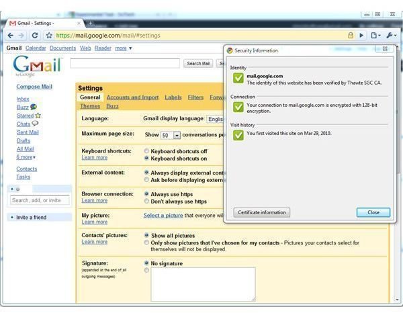The width and height of the screenshot is (403, 313).
Task: Open Drafts folder
Action: tap(24, 141)
